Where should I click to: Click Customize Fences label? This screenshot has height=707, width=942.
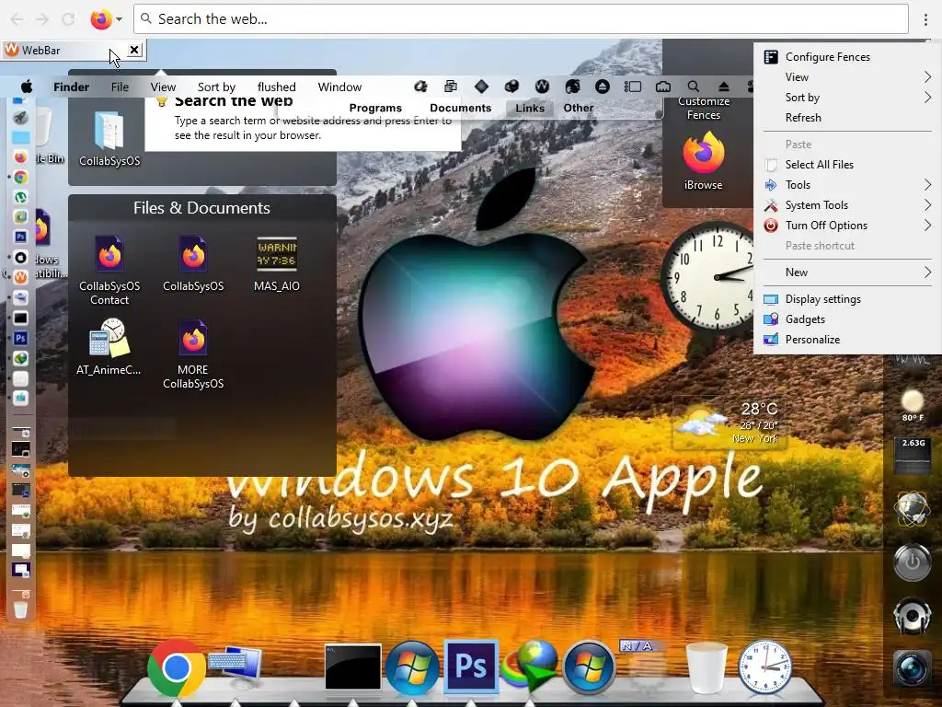click(x=704, y=109)
